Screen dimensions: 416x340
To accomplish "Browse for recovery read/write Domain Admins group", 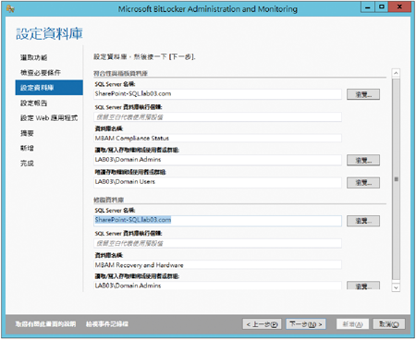I will 363,285.
